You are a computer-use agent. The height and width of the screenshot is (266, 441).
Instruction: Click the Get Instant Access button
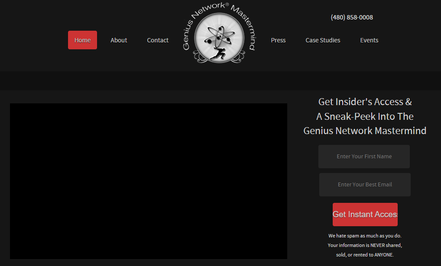point(365,215)
